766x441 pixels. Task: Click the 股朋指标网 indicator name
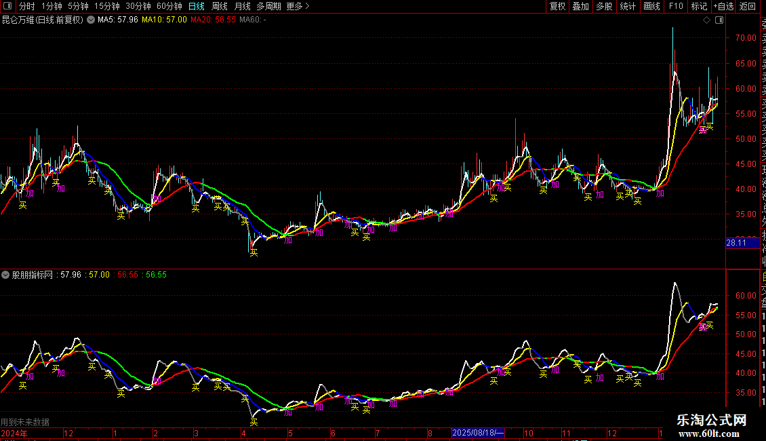tap(33, 275)
